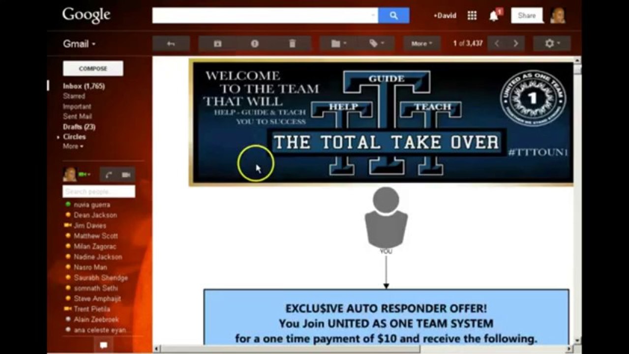The image size is (629, 354).
Task: Click the Share button
Action: point(527,15)
